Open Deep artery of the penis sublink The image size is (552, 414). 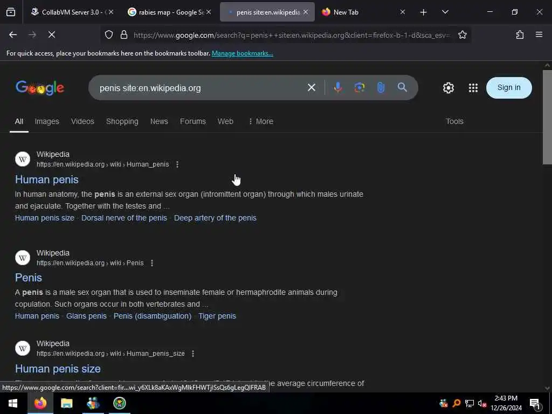[x=215, y=218]
